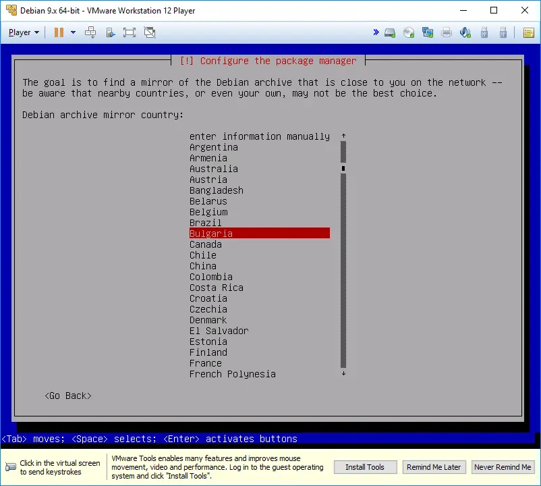Click the keyboard hint icon in status bar

[11, 467]
